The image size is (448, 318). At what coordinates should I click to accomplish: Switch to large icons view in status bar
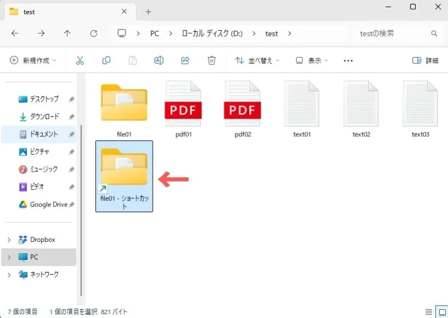[440, 312]
